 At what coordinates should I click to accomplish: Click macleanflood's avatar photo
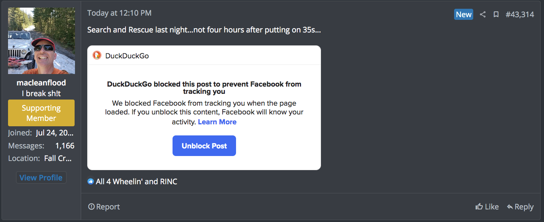tap(41, 40)
